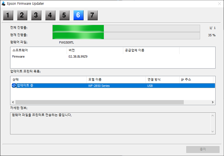Viewport: 224px width, 156px height.
Task: Click the step 1 number icon
Action: pyautogui.click(x=8, y=15)
